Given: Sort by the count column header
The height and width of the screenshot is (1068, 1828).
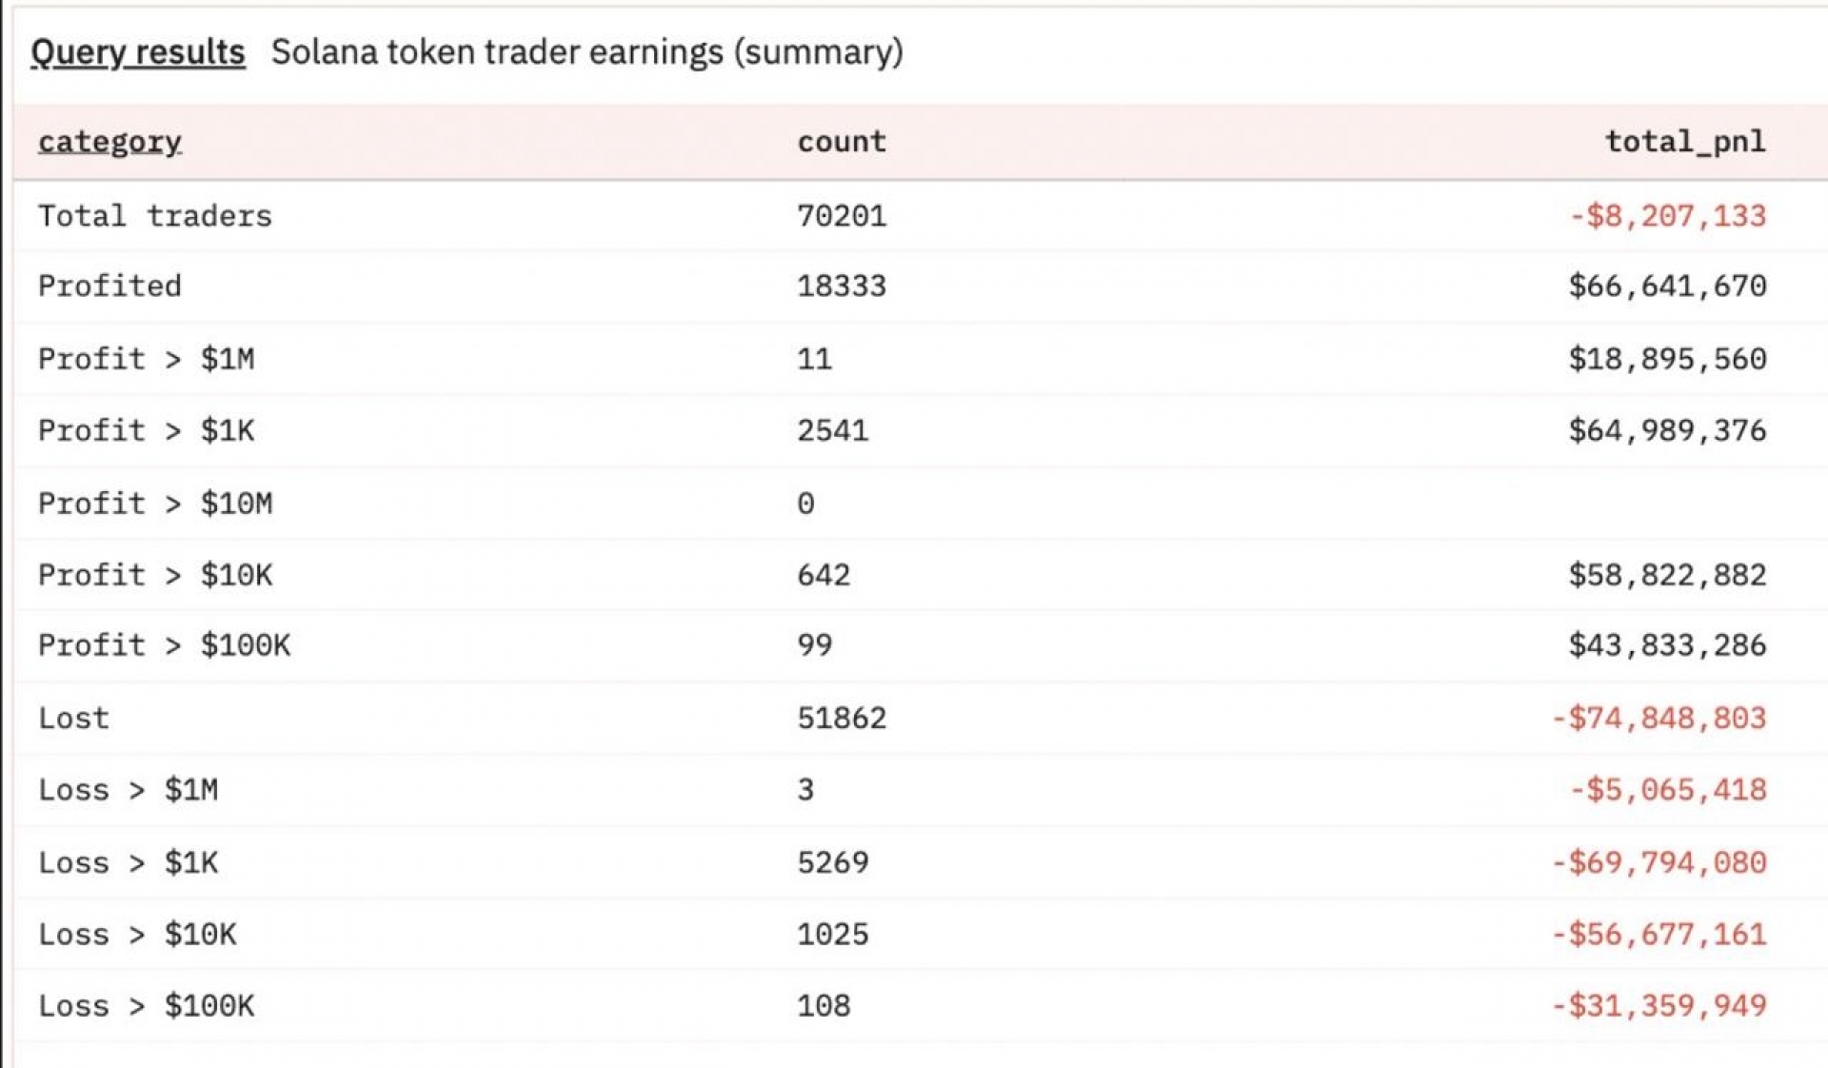Looking at the screenshot, I should tap(842, 142).
